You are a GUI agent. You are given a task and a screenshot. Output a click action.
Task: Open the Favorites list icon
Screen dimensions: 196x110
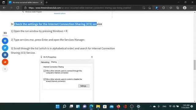pos(171,8)
